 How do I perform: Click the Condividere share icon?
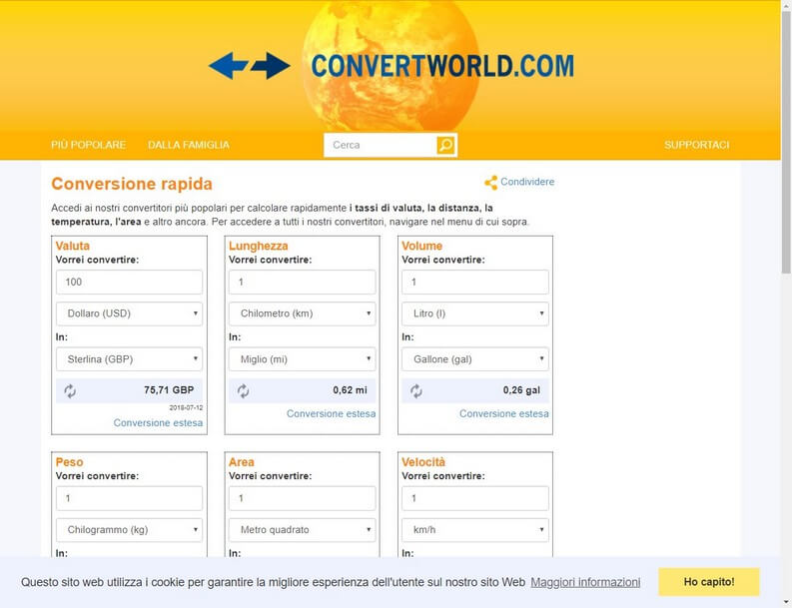(x=490, y=183)
